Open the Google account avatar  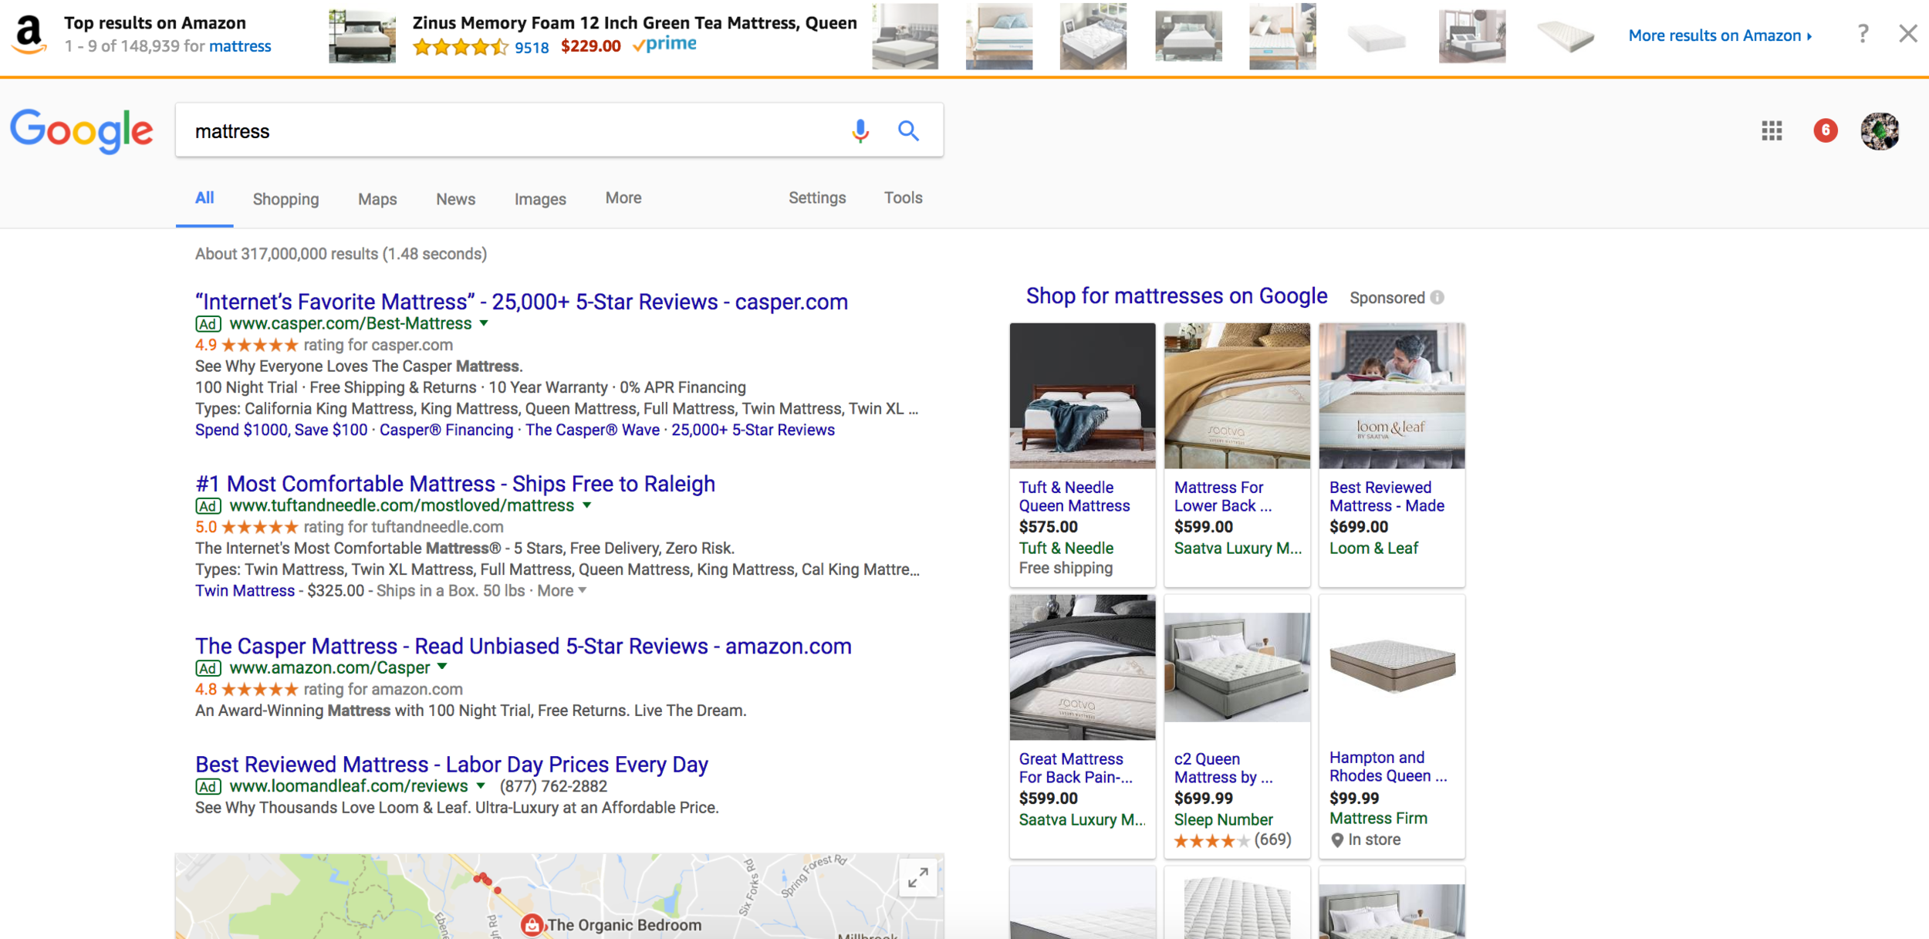tap(1880, 130)
